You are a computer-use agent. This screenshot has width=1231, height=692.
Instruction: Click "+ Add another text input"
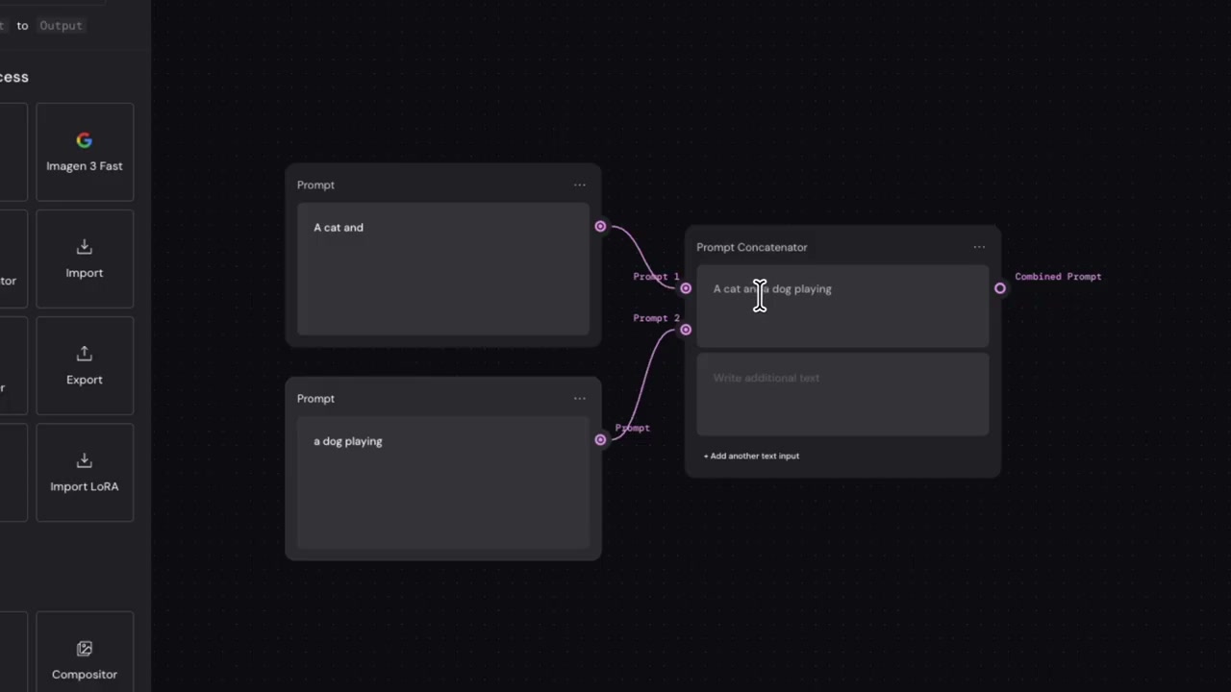[751, 456]
